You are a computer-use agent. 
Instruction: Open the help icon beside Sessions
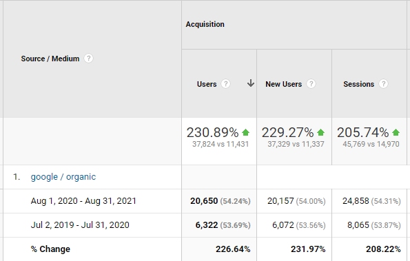tap(383, 84)
